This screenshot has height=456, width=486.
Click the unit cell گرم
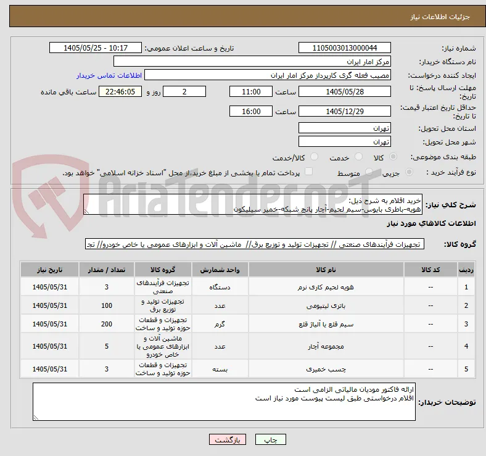[220, 324]
